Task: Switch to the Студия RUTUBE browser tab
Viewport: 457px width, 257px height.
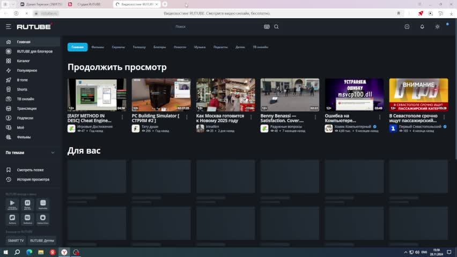Action: [89, 4]
